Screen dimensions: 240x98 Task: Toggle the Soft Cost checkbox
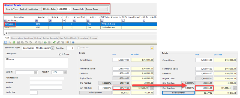[x=79, y=48]
